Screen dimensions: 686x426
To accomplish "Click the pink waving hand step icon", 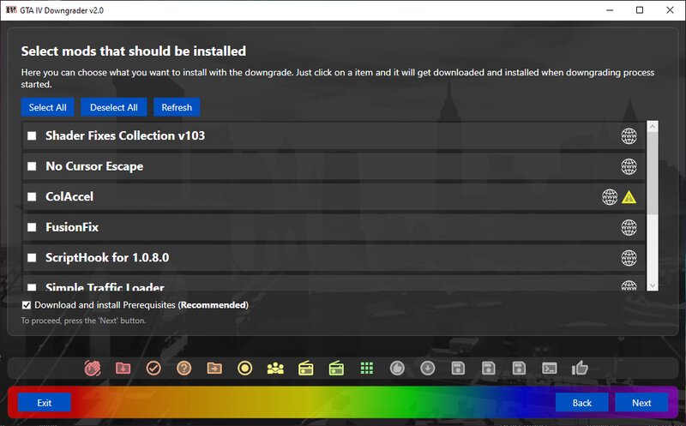I will point(93,369).
